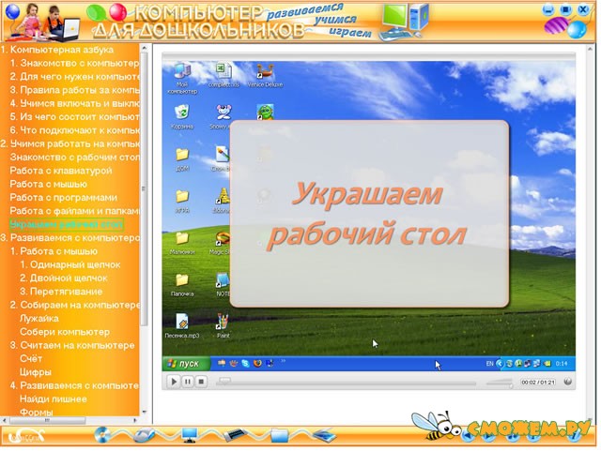Open lesson 'Работа с клавиатурой'
This screenshot has width=601, height=451.
tap(61, 171)
